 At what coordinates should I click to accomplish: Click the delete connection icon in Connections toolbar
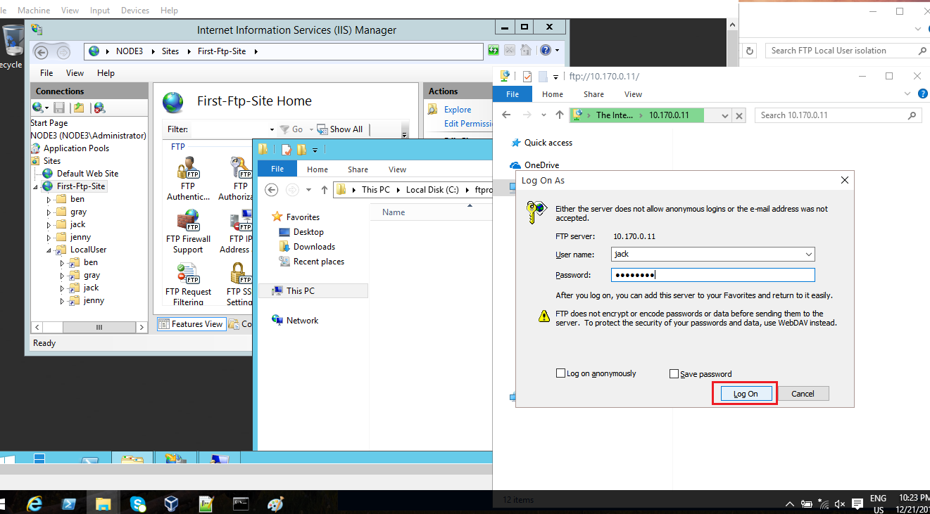99,108
